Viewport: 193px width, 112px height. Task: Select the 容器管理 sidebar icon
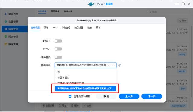[5, 21]
